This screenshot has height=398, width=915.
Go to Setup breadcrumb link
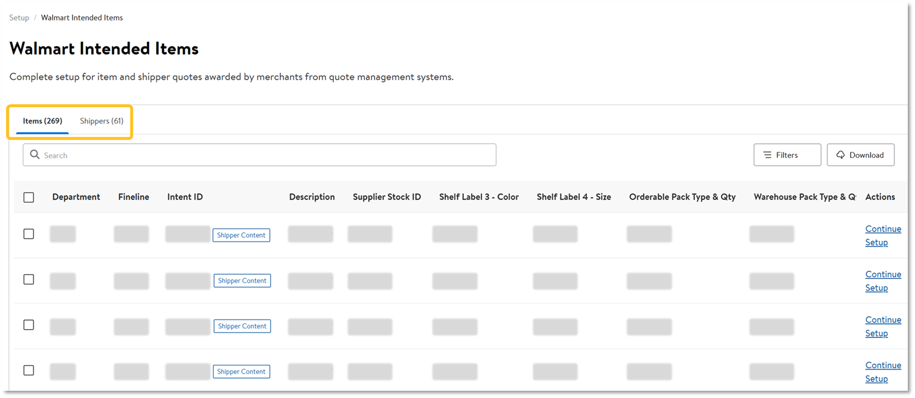click(19, 18)
